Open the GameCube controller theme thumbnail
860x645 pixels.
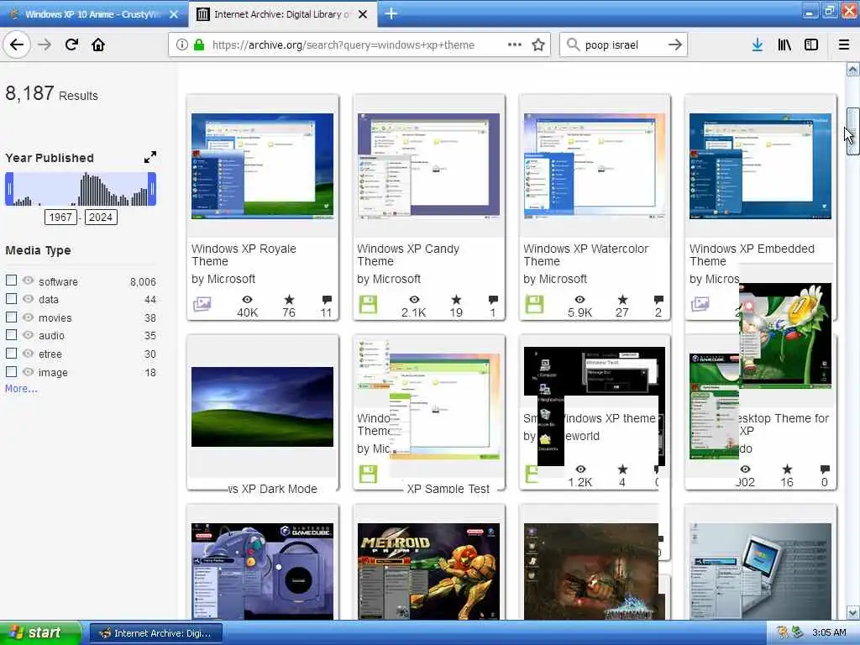click(x=262, y=571)
